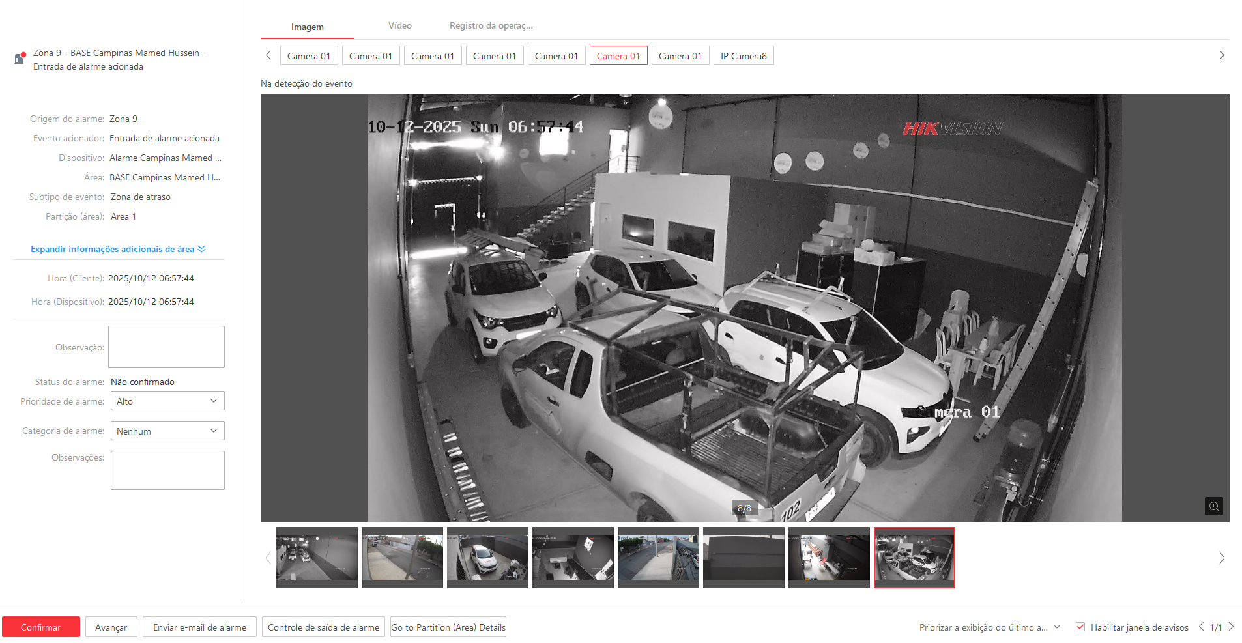
Task: Go to previous alarm page arrow
Action: pos(1201,627)
